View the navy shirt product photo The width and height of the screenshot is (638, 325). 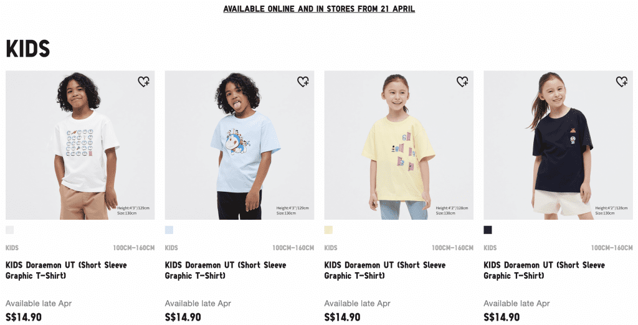pos(558,145)
